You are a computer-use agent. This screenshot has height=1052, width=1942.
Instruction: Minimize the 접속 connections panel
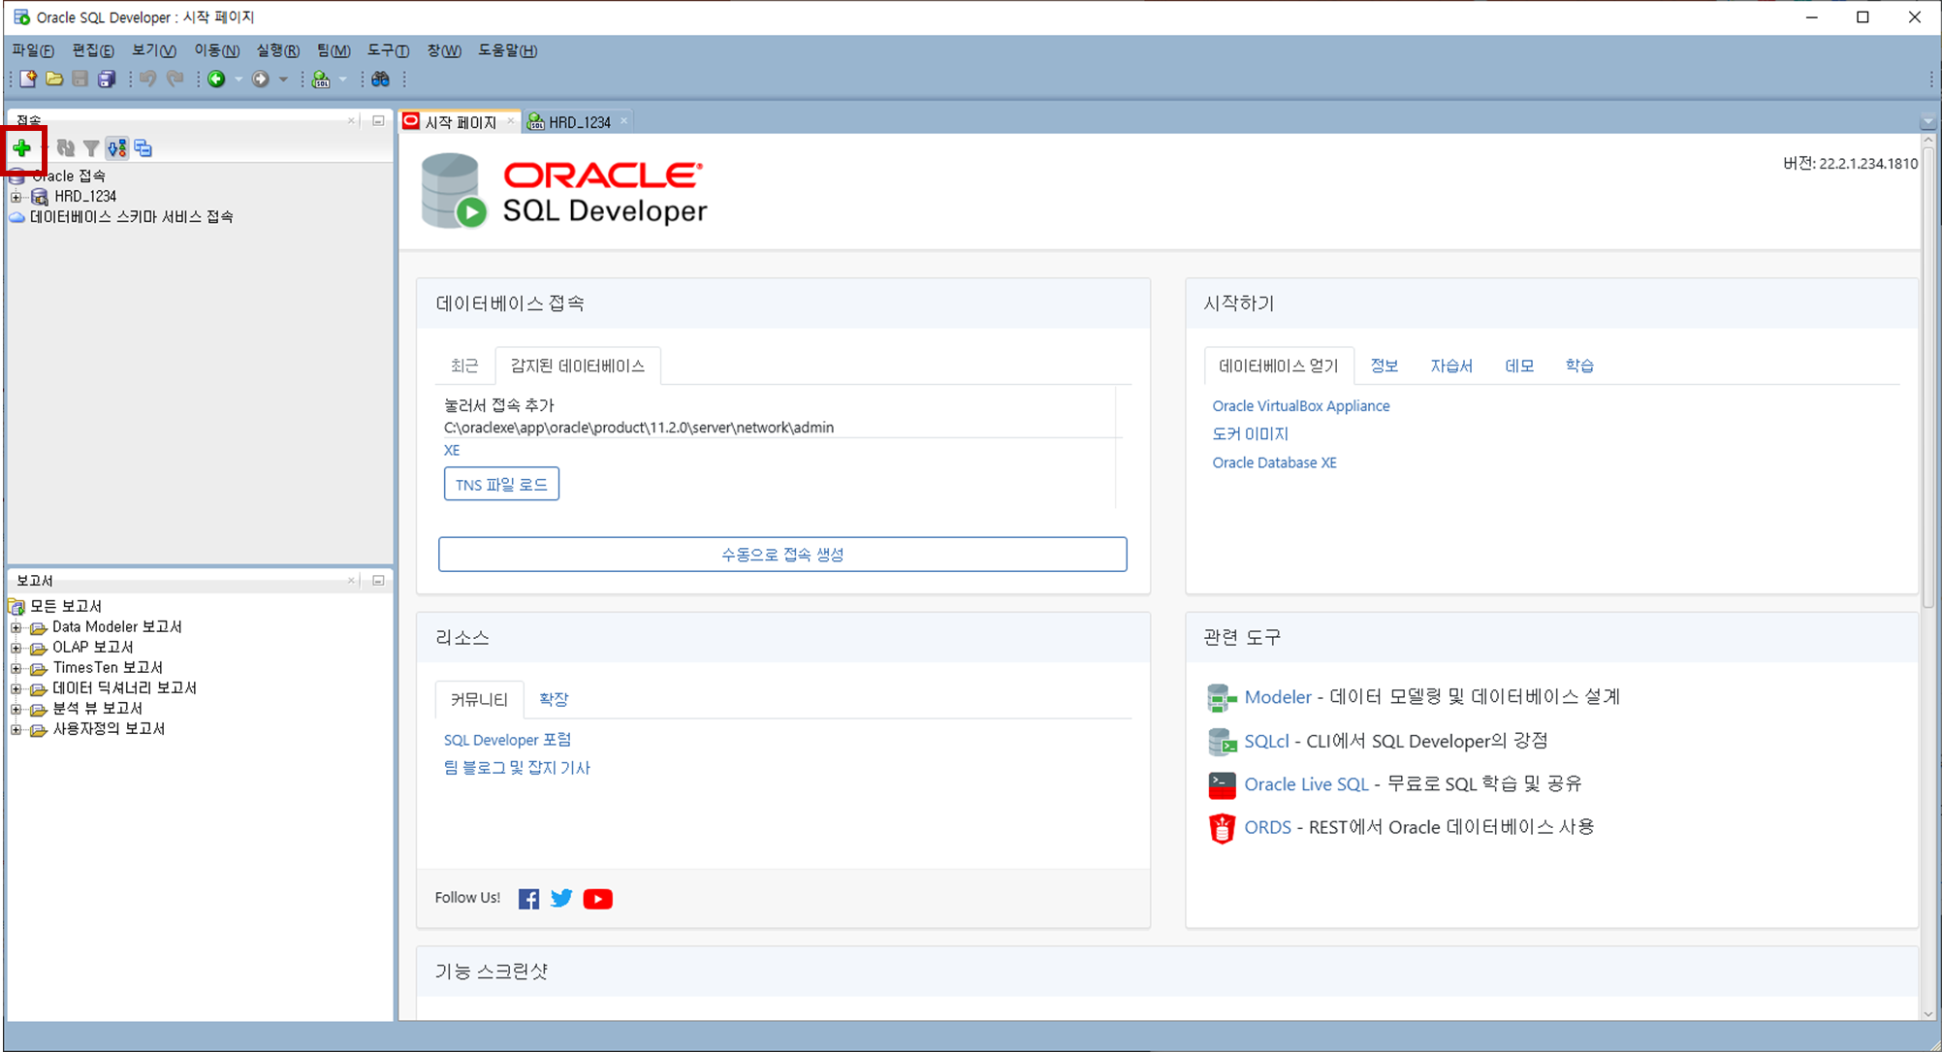[x=378, y=121]
